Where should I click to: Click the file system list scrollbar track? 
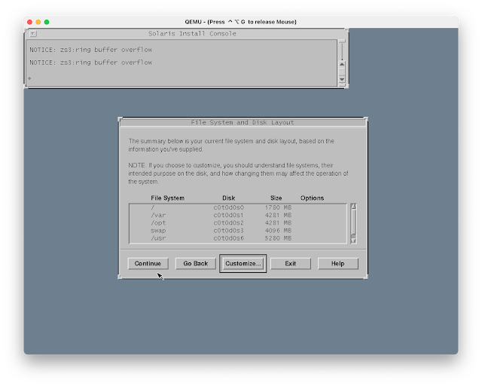point(353,224)
